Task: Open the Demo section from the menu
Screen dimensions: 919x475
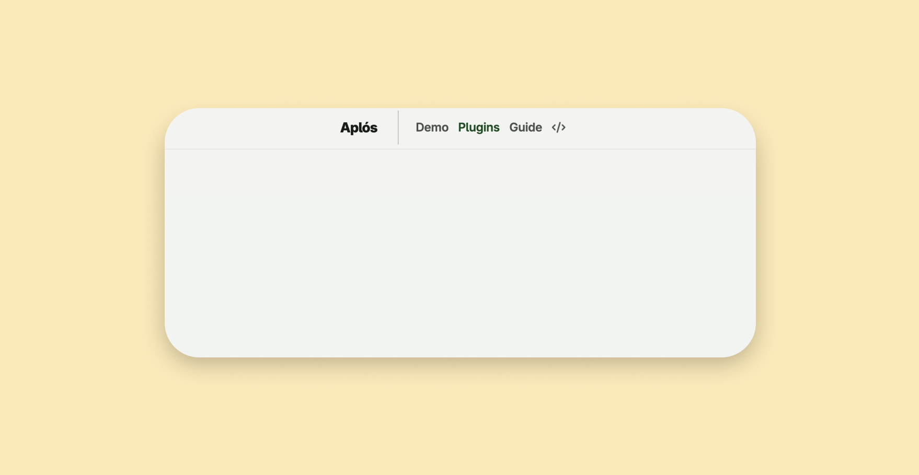Action: click(432, 128)
